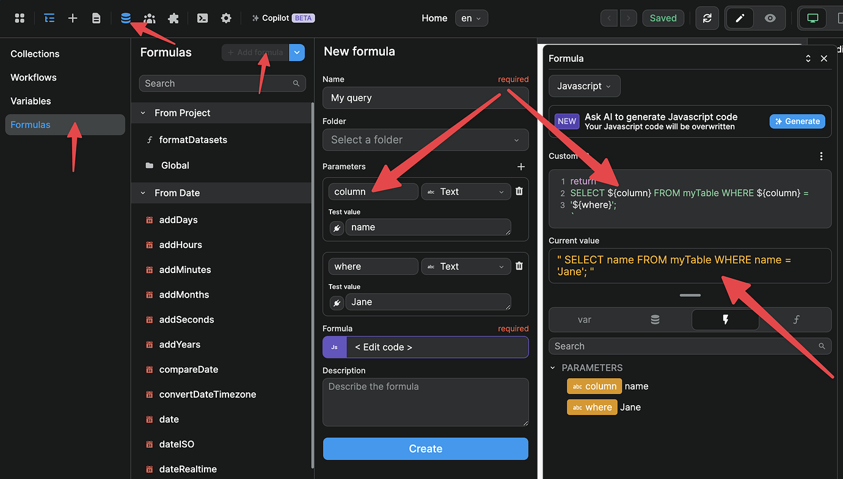Viewport: 843px width, 479px height.
Task: Click the blue Create button
Action: pyautogui.click(x=425, y=448)
